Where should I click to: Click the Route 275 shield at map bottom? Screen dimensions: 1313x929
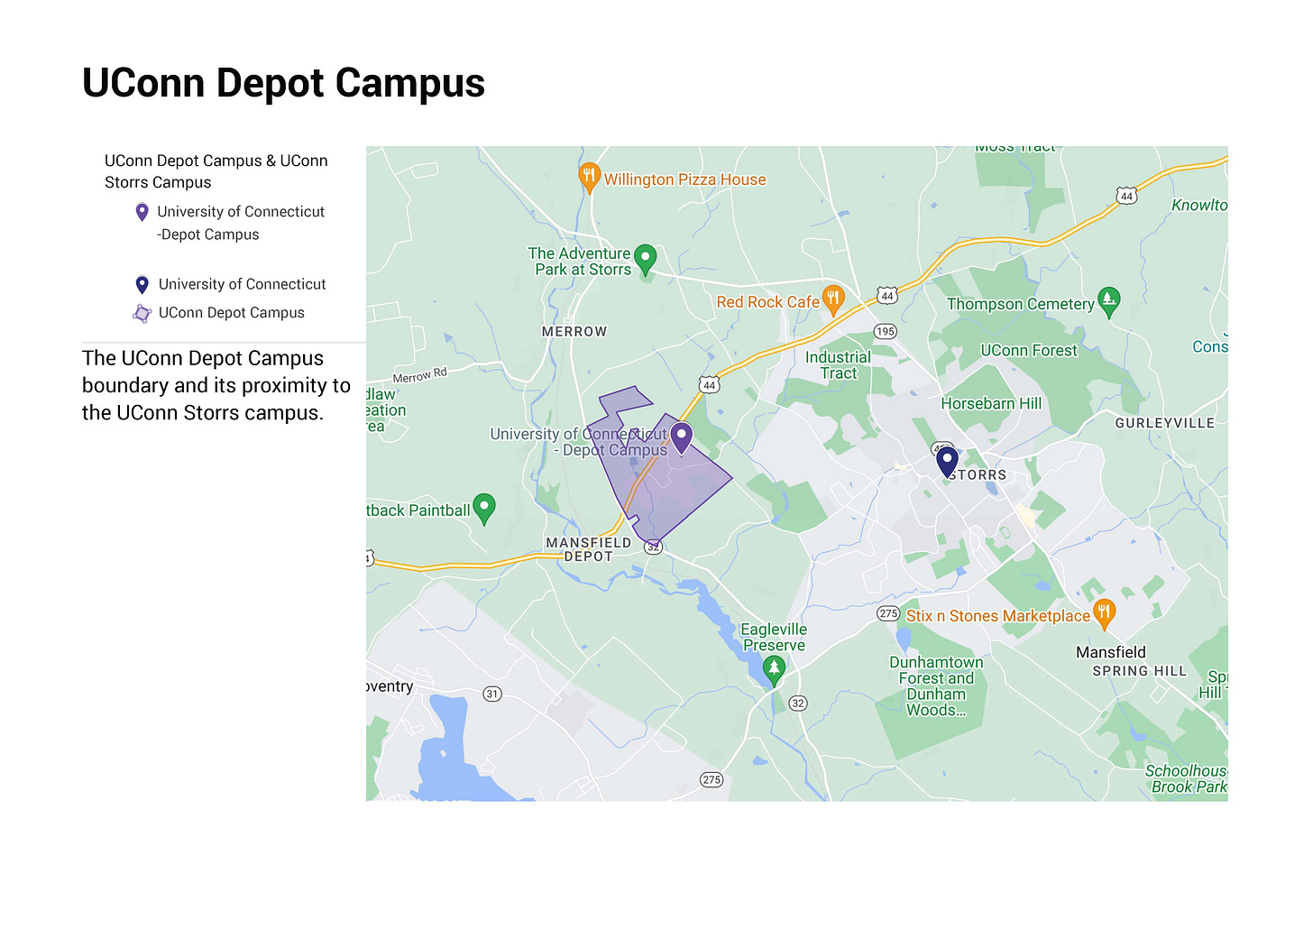[712, 779]
